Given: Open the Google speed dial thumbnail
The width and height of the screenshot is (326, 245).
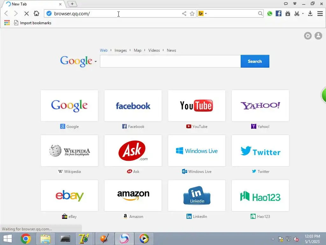Looking at the screenshot, I should tap(69, 106).
